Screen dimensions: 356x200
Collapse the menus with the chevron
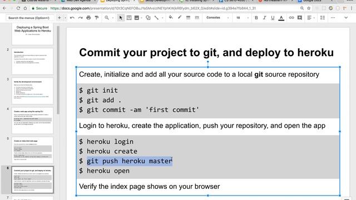pyautogui.click(x=346, y=18)
